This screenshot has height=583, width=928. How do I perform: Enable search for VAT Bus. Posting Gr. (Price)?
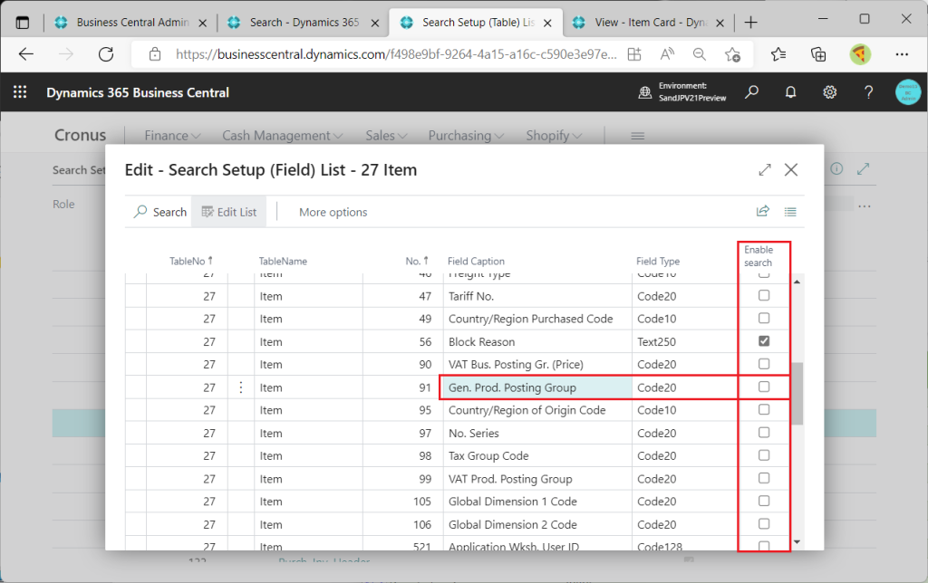click(x=764, y=364)
